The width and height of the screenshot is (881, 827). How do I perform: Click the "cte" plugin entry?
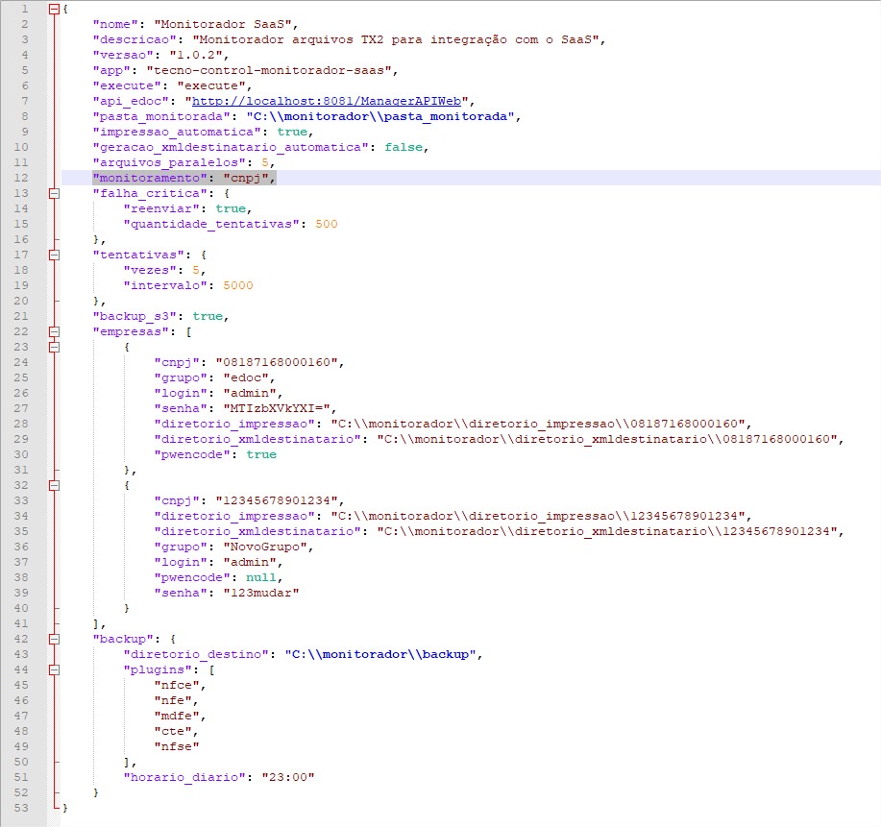(x=173, y=731)
